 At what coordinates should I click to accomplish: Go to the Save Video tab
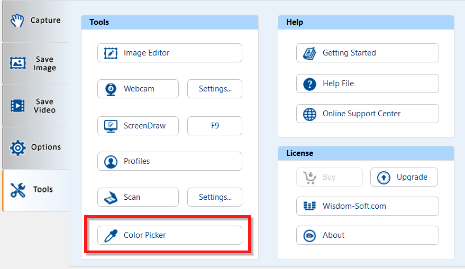[x=35, y=106]
